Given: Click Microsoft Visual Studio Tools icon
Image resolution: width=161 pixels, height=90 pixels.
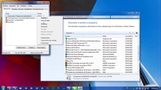Looking at the screenshot, I should 66,52.
